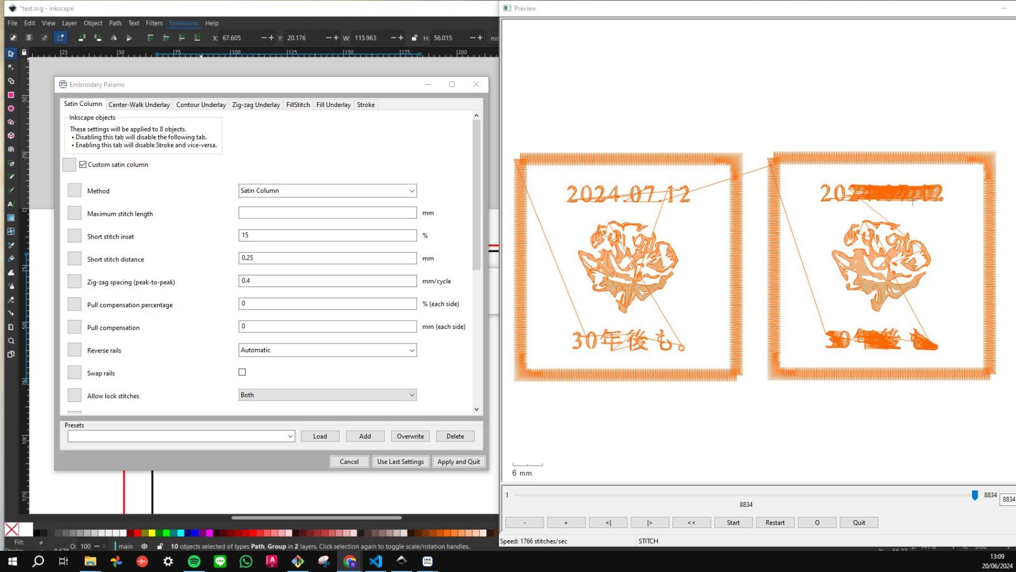Image resolution: width=1016 pixels, height=572 pixels.
Task: Enable Swap rails checkbox
Action: tap(242, 372)
